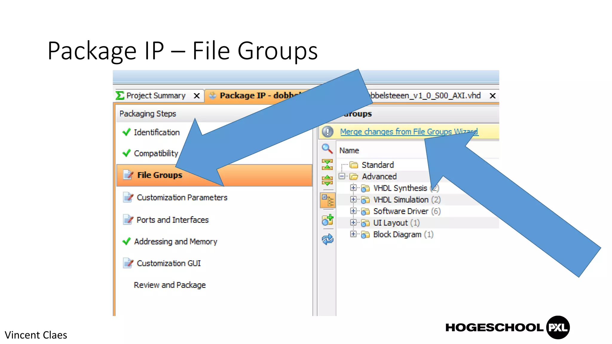Image resolution: width=612 pixels, height=344 pixels.
Task: Collapse the Advanced folder
Action: [342, 176]
